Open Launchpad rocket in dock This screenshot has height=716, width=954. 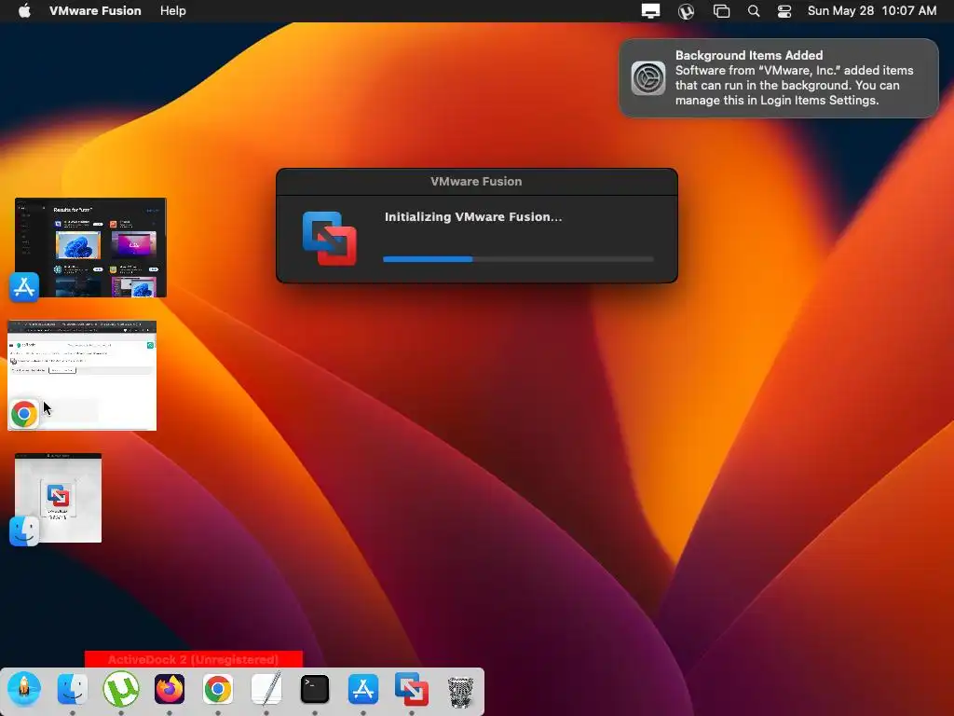(24, 689)
